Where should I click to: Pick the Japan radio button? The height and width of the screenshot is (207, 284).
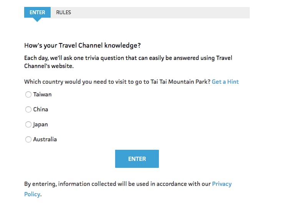[x=28, y=124]
